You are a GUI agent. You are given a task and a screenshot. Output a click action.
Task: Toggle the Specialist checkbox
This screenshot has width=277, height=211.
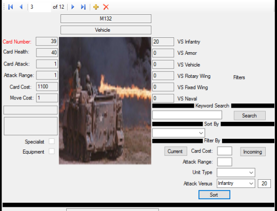pos(52,141)
